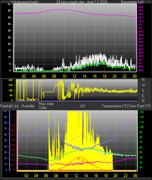This screenshot has width=152, height=180.
Task: Click the 30.6 barometer scale value
Action: pyautogui.click(x=141, y=7)
